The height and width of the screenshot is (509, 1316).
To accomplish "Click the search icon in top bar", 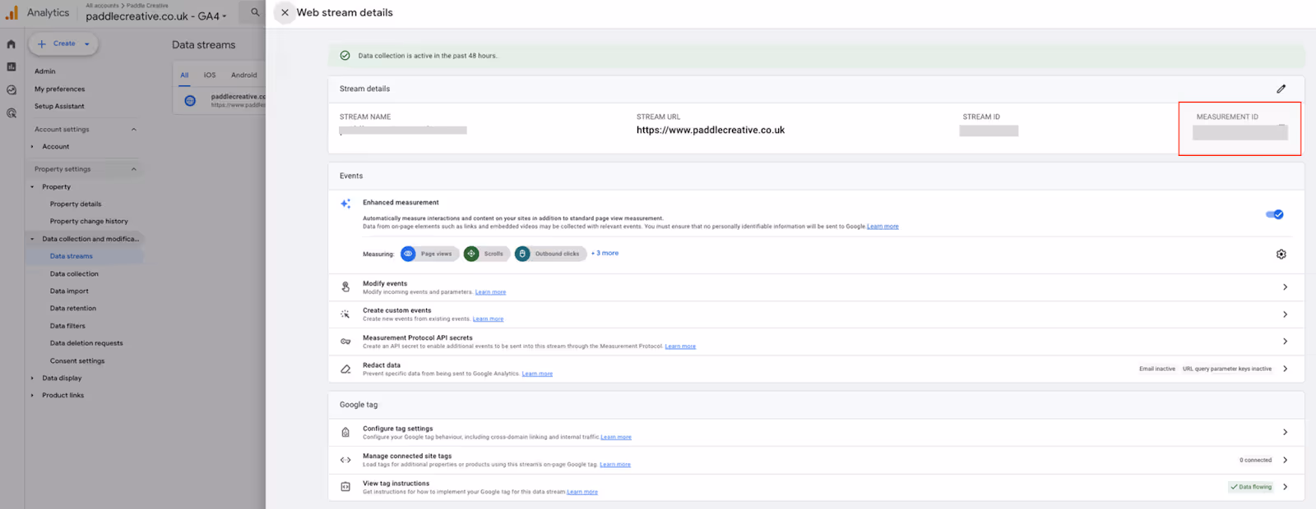I will 255,12.
